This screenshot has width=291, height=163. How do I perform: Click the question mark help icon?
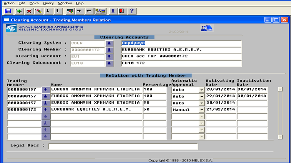(x=132, y=11)
